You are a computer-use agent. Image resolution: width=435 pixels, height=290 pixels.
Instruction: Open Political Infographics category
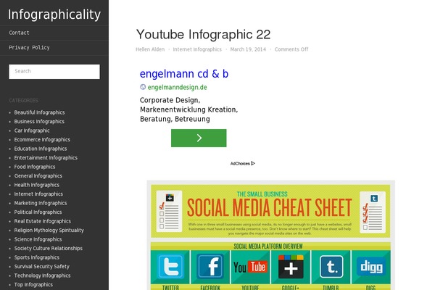pos(38,212)
